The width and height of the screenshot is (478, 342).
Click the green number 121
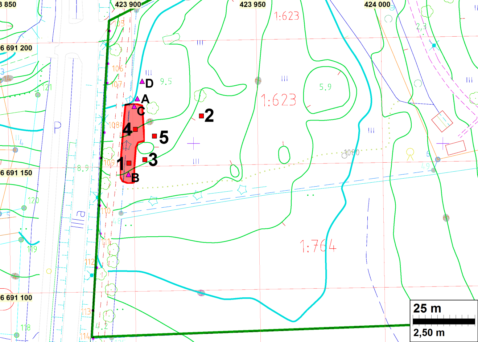[x=47, y=87]
